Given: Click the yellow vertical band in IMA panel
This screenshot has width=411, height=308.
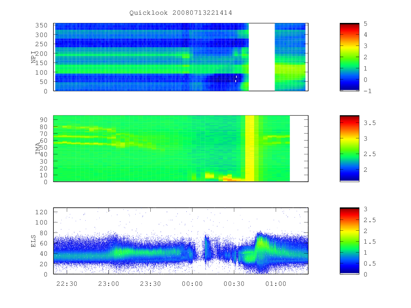Looking at the screenshot, I should click(x=250, y=149).
